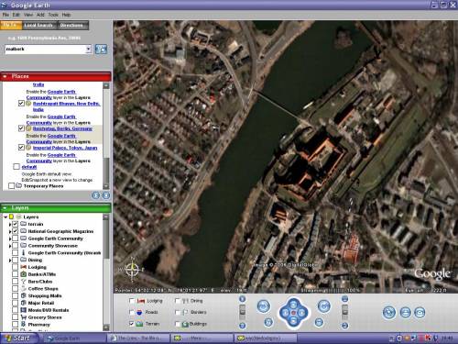
Task: Uncheck the Terrain checkbox in navigation panel
Action: point(132,324)
